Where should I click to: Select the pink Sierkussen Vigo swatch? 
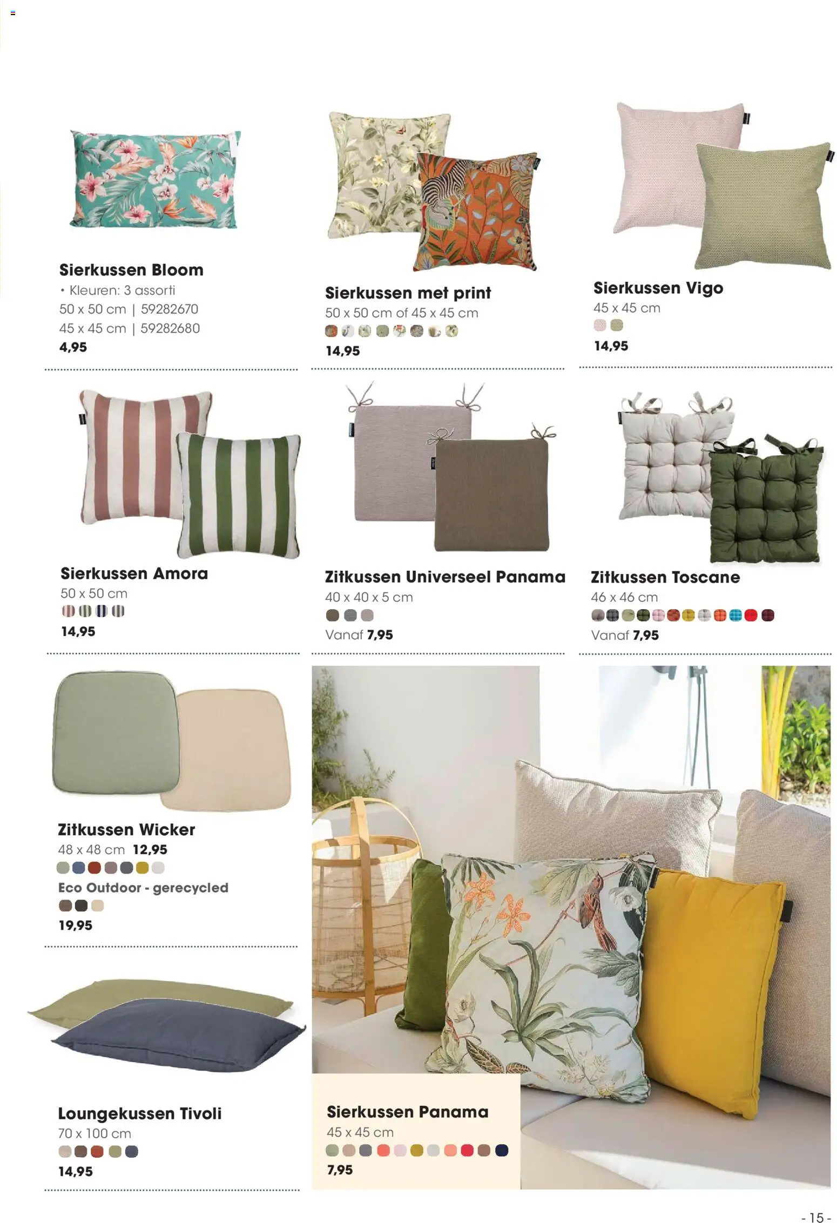coord(600,326)
